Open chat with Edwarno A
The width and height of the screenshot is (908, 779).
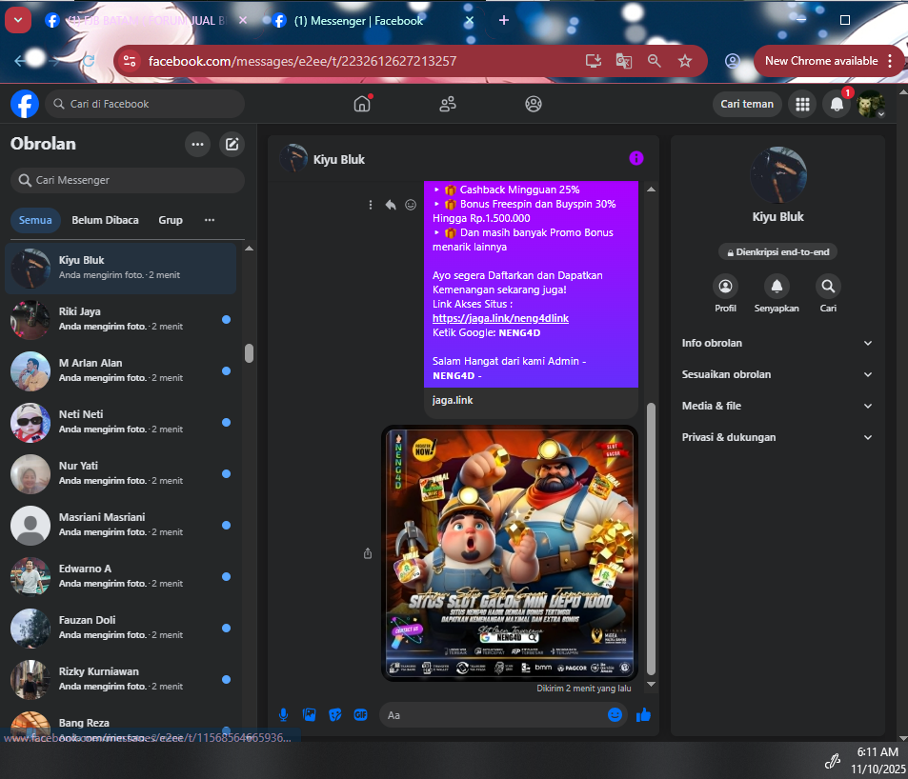120,576
